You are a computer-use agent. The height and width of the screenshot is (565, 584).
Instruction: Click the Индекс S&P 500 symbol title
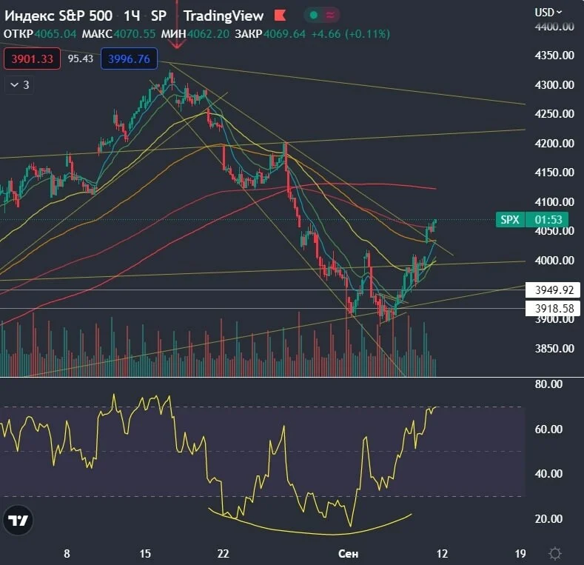[58, 16]
